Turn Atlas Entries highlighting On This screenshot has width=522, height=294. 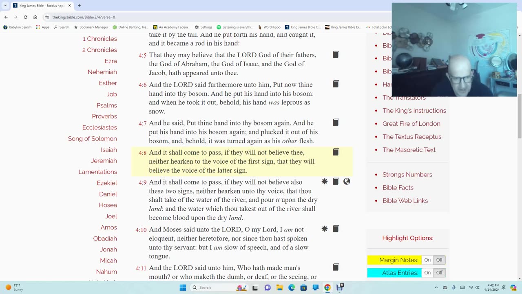click(x=427, y=273)
